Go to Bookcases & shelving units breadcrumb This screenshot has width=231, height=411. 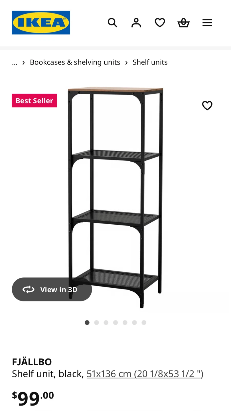click(75, 62)
